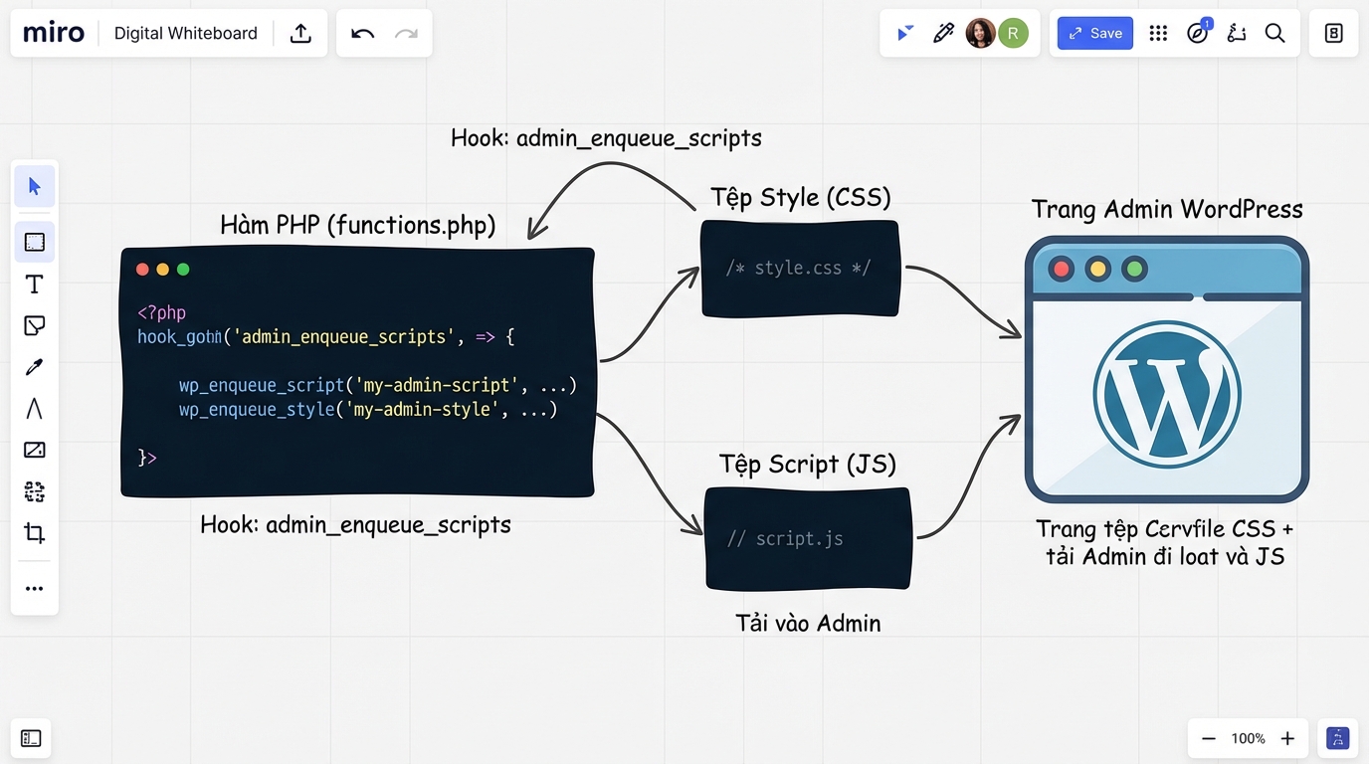Screen dimensions: 1369x764
Task: Click the Digital Whiteboard board title
Action: pos(185,33)
